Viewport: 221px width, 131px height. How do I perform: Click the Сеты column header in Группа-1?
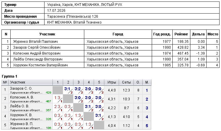126,82
